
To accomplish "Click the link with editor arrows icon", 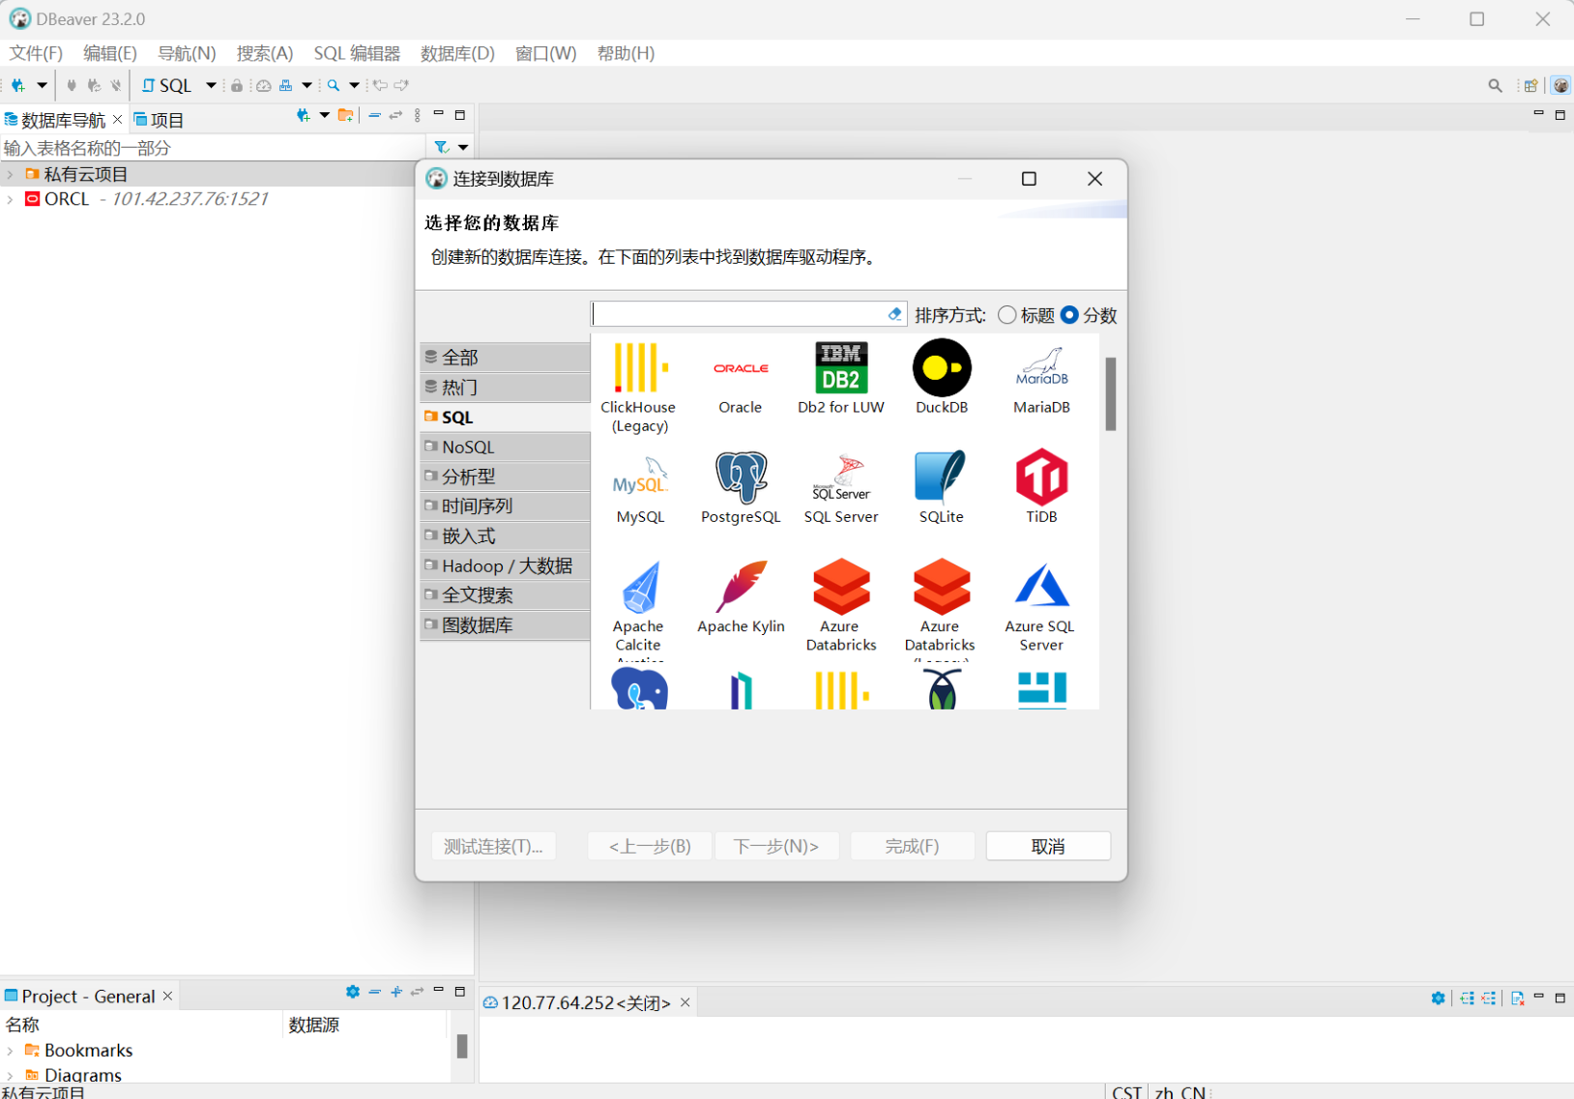I will (395, 116).
